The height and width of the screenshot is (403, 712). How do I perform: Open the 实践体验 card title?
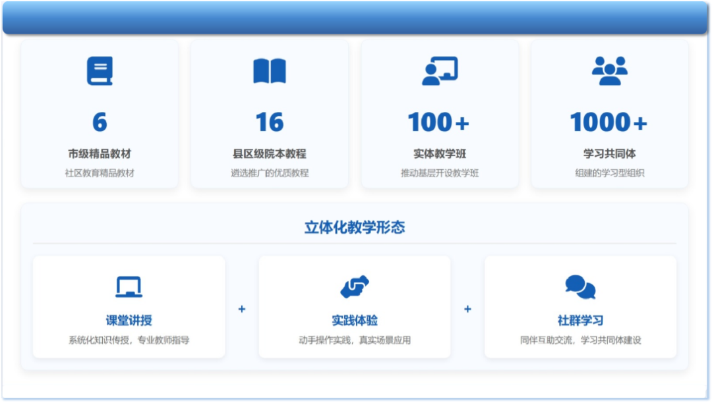pyautogui.click(x=355, y=321)
